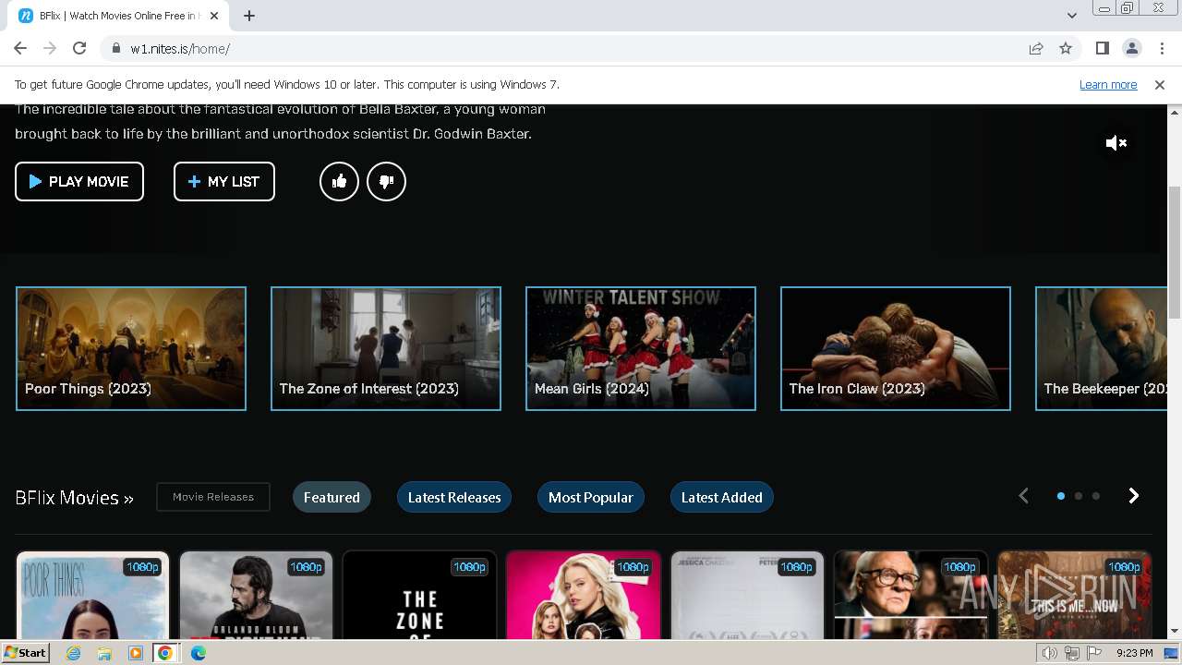Click the Chrome taskbar icon
This screenshot has height=665, width=1182.
(x=165, y=653)
